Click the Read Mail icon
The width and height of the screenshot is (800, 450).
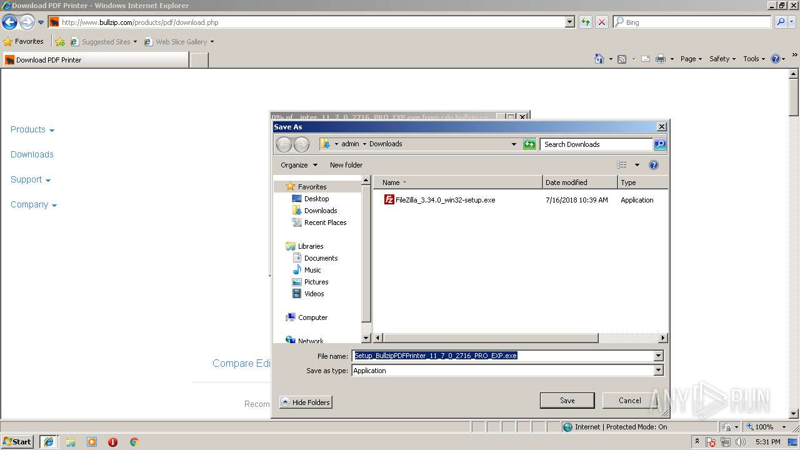pyautogui.click(x=646, y=59)
